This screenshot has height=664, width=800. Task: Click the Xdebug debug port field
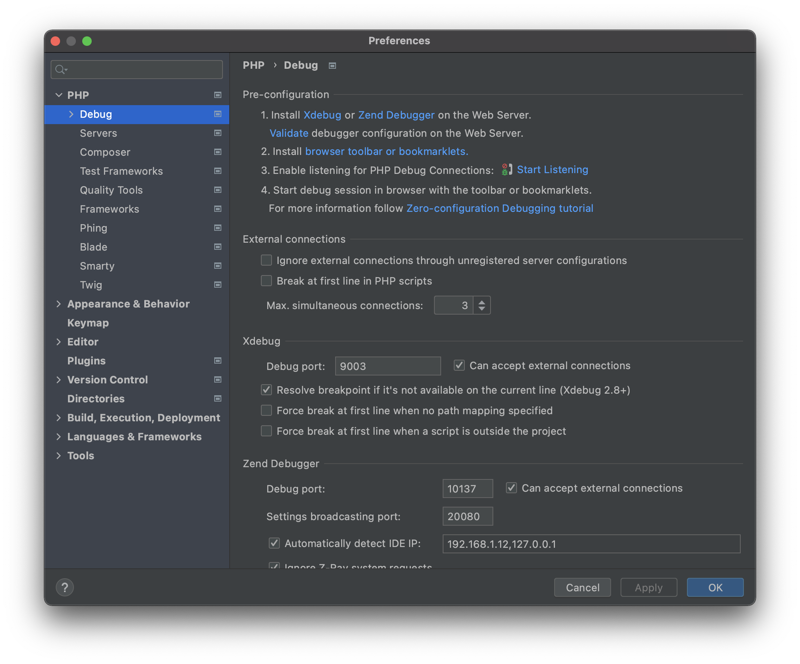click(x=388, y=366)
